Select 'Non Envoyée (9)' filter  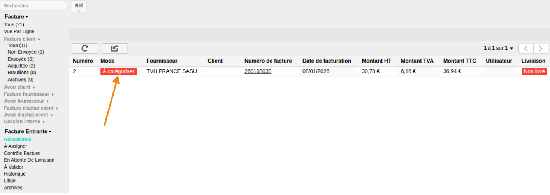click(26, 52)
